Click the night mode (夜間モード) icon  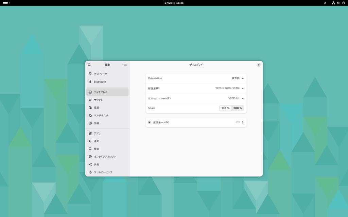tap(150, 122)
